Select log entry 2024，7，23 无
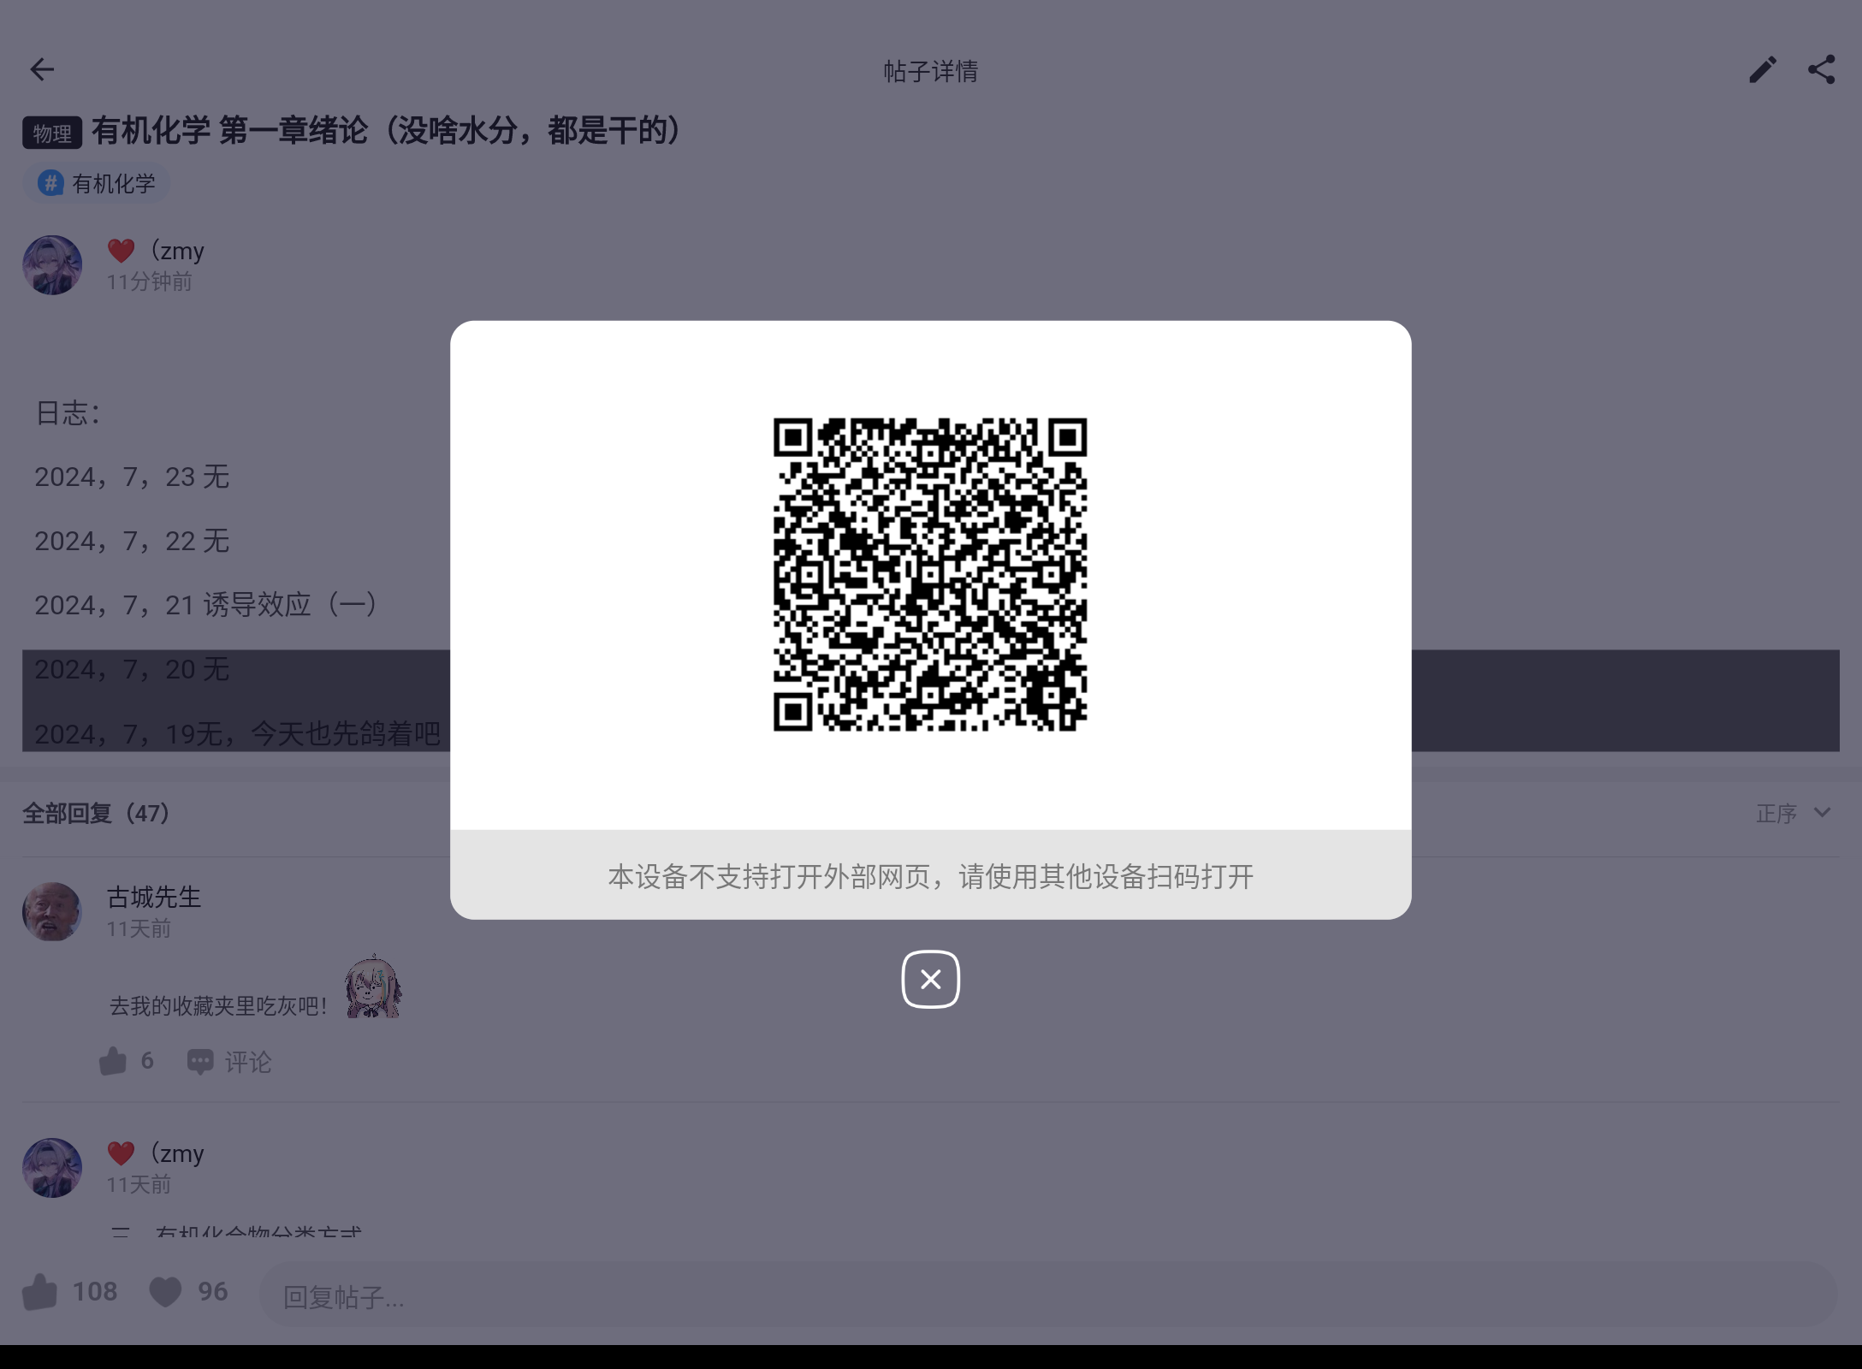1862x1369 pixels. [x=132, y=477]
